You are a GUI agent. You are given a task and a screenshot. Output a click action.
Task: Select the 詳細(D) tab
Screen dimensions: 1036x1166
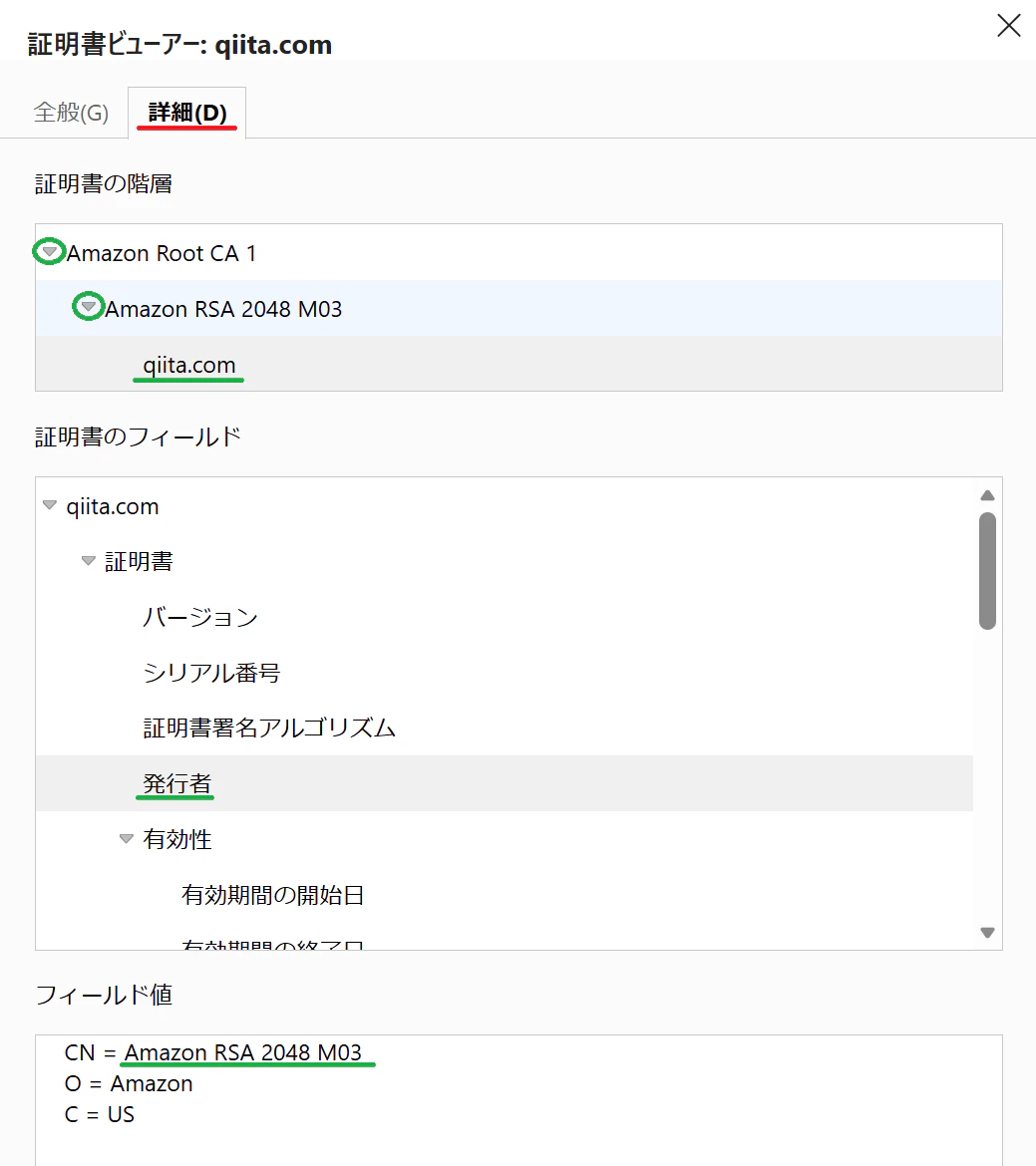(x=186, y=113)
